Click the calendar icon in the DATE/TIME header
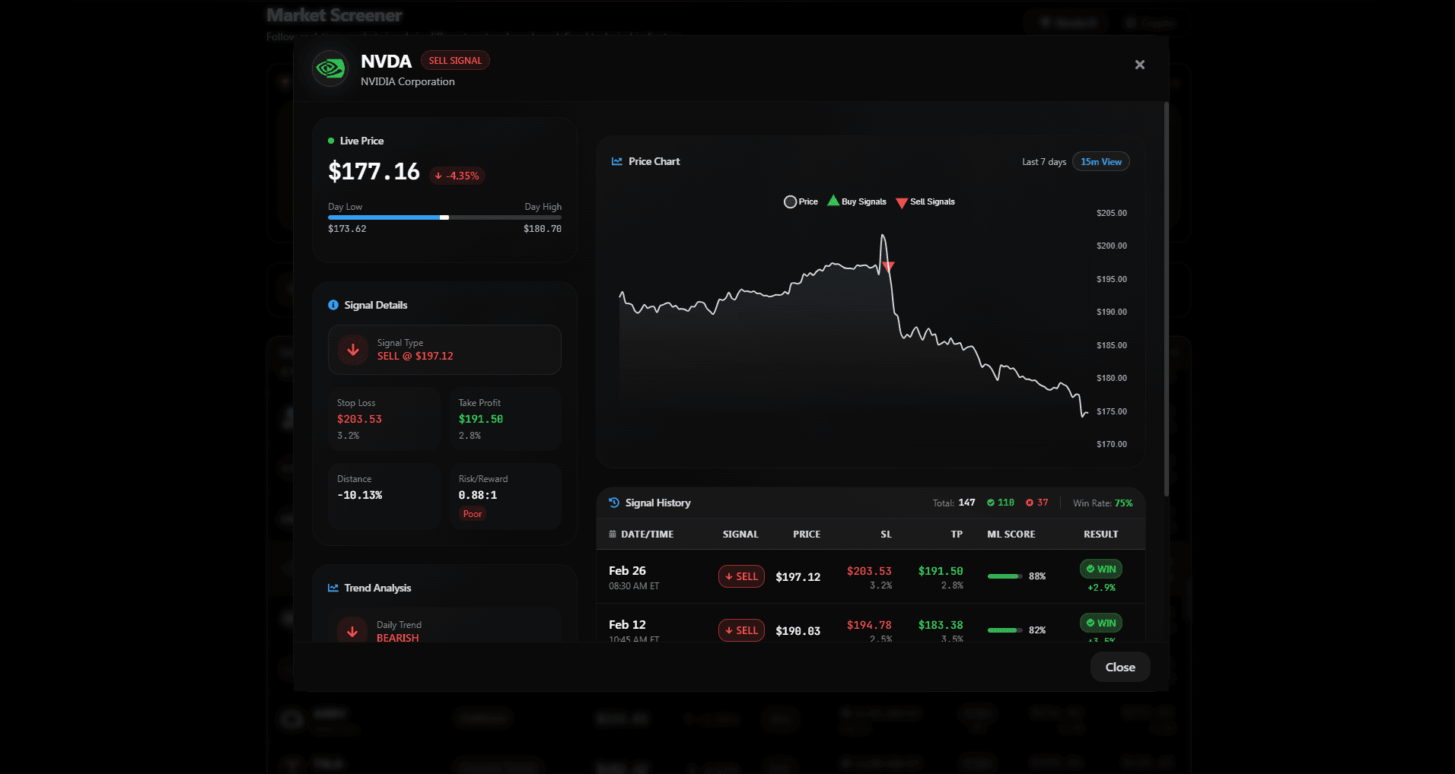This screenshot has height=774, width=1455. (x=612, y=534)
